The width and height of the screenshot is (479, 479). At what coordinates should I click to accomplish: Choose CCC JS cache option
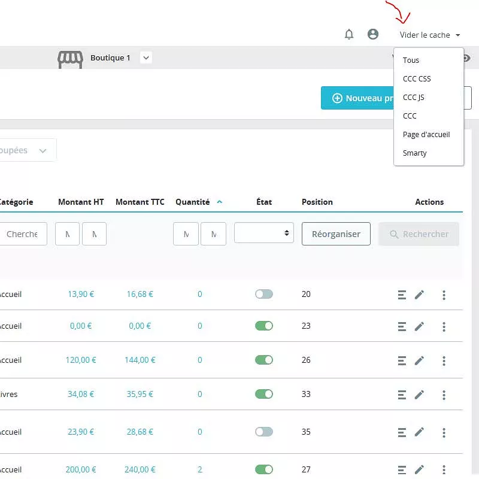(x=413, y=98)
